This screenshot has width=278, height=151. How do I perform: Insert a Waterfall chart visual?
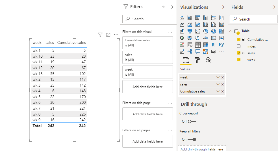point(182,31)
